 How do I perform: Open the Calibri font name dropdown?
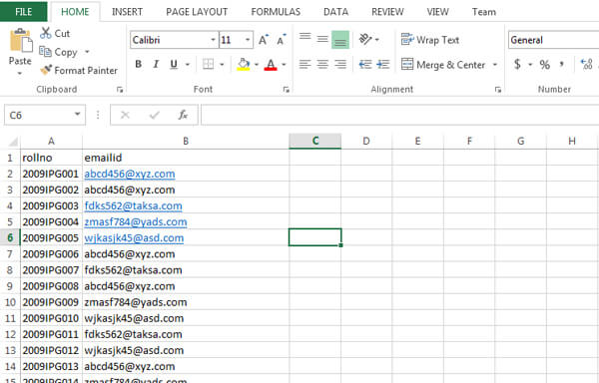(213, 40)
